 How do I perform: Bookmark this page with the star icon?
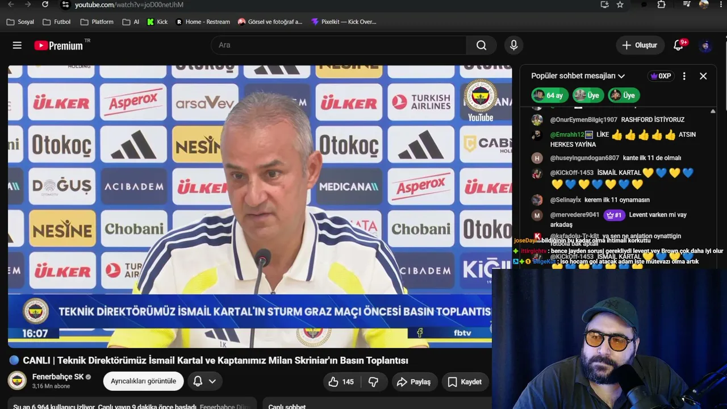click(x=620, y=5)
